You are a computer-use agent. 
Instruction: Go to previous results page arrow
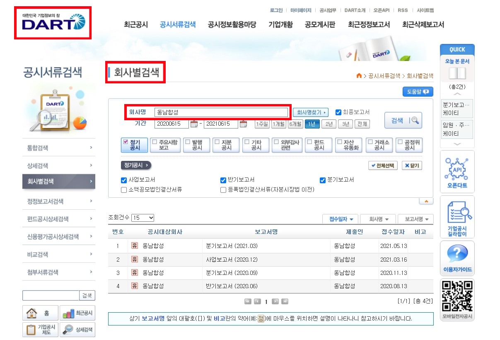click(x=257, y=301)
